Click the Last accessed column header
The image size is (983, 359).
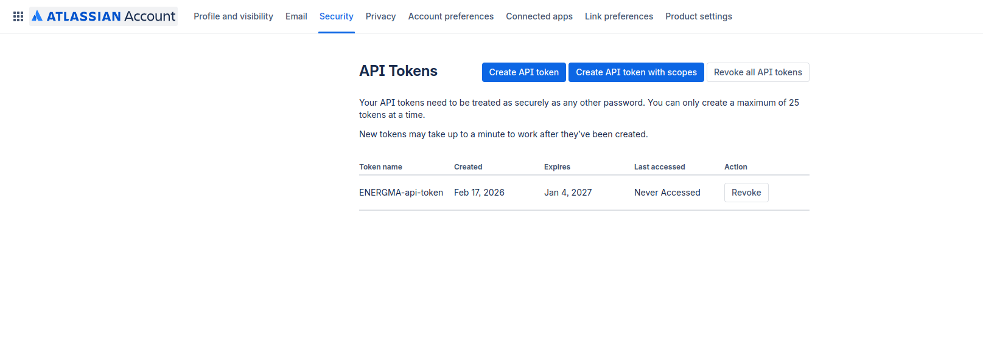tap(659, 167)
